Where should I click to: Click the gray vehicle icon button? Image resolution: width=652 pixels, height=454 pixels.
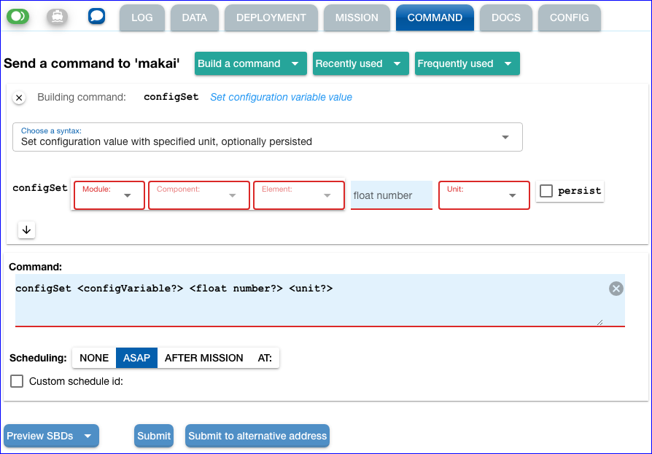tap(57, 16)
